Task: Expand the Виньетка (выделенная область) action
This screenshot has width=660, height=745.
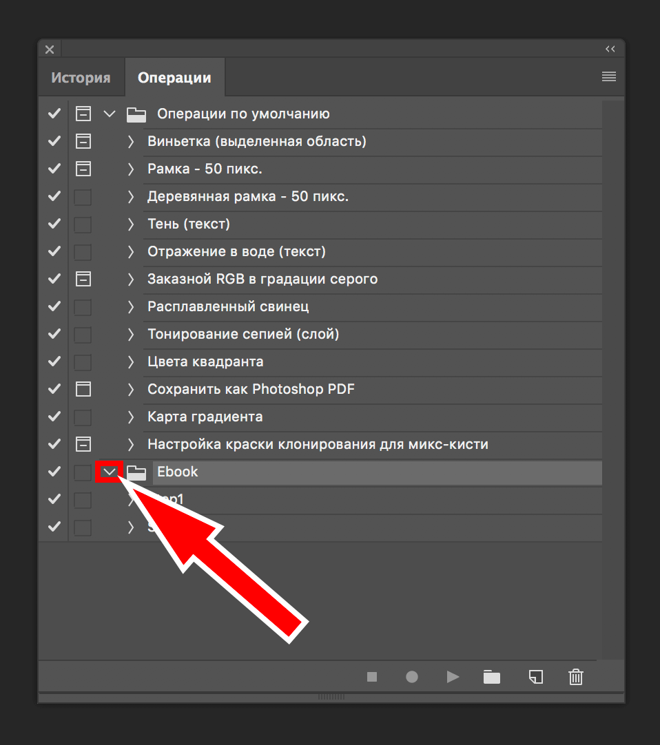Action: pos(131,142)
